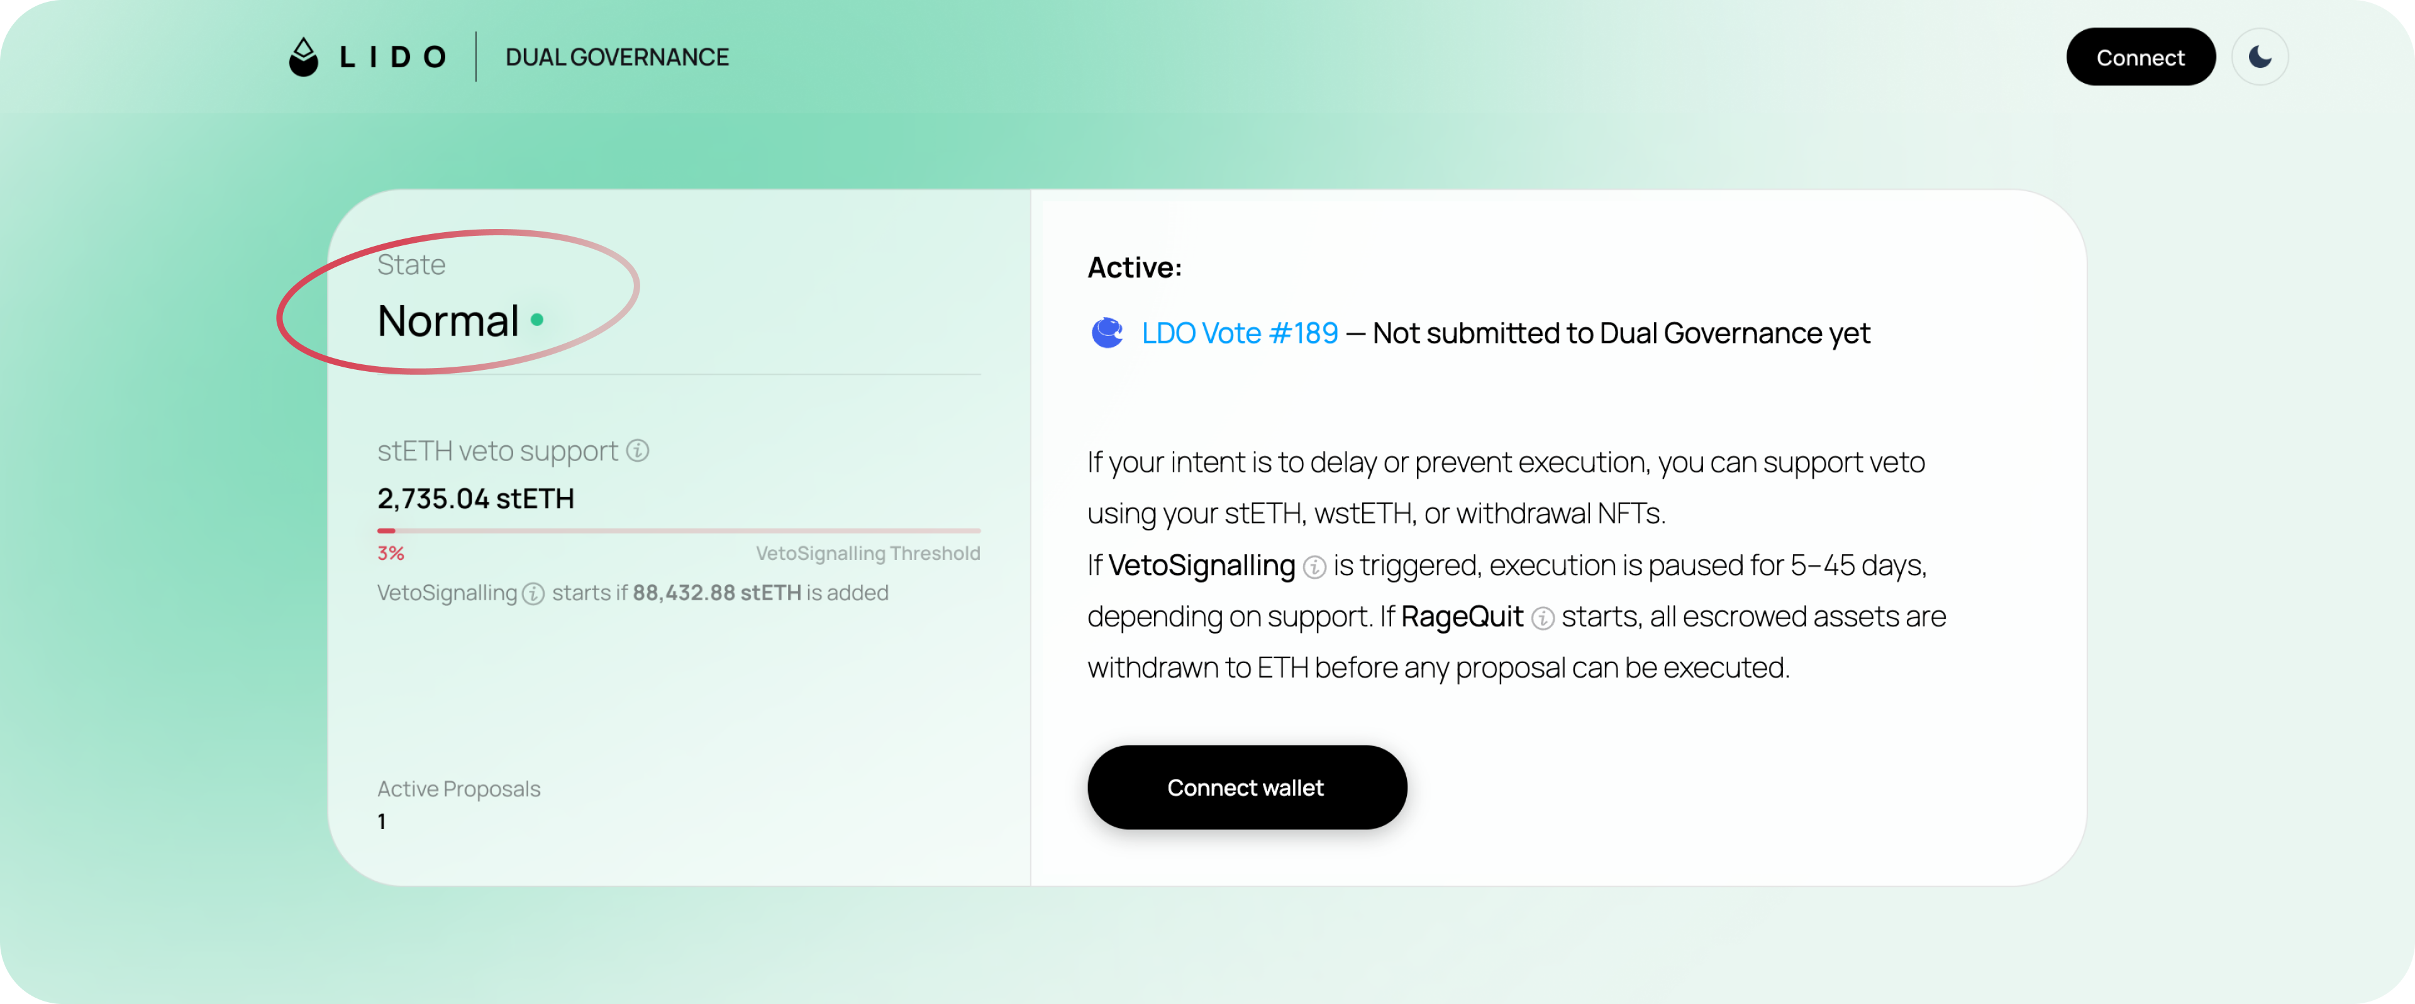Viewport: 2415px width, 1004px height.
Task: Click the 3% progress label
Action: 390,553
